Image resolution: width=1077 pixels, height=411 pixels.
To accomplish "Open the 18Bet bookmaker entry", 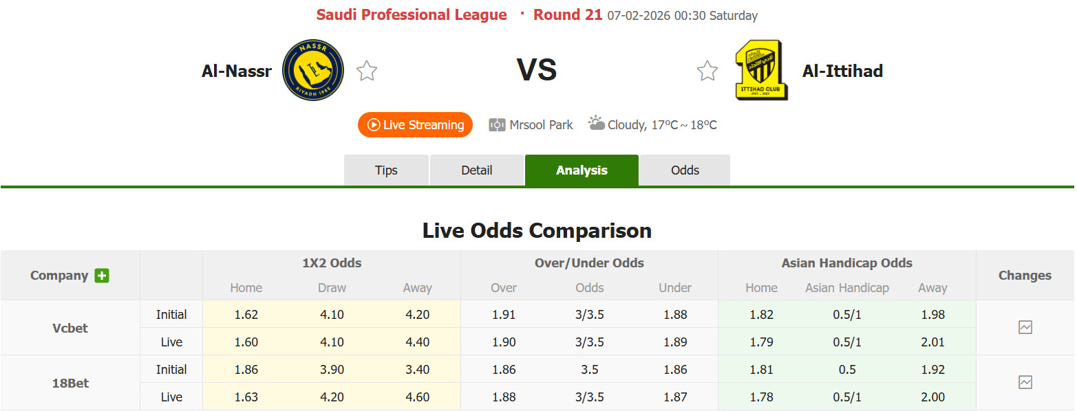I will coord(70,382).
